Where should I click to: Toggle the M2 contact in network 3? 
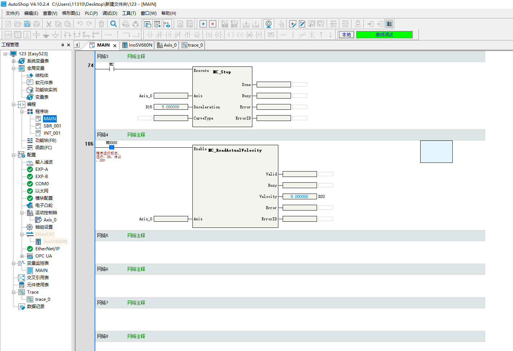pyautogui.click(x=112, y=69)
